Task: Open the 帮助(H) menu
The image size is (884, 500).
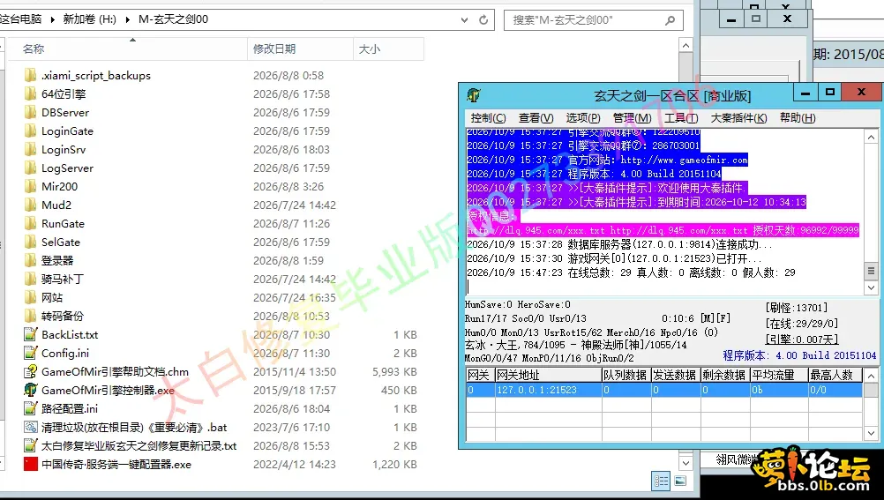Action: click(x=798, y=118)
